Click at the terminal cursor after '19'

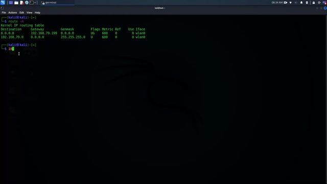coord(13,49)
